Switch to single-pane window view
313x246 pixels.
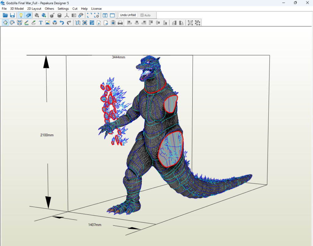point(112,15)
